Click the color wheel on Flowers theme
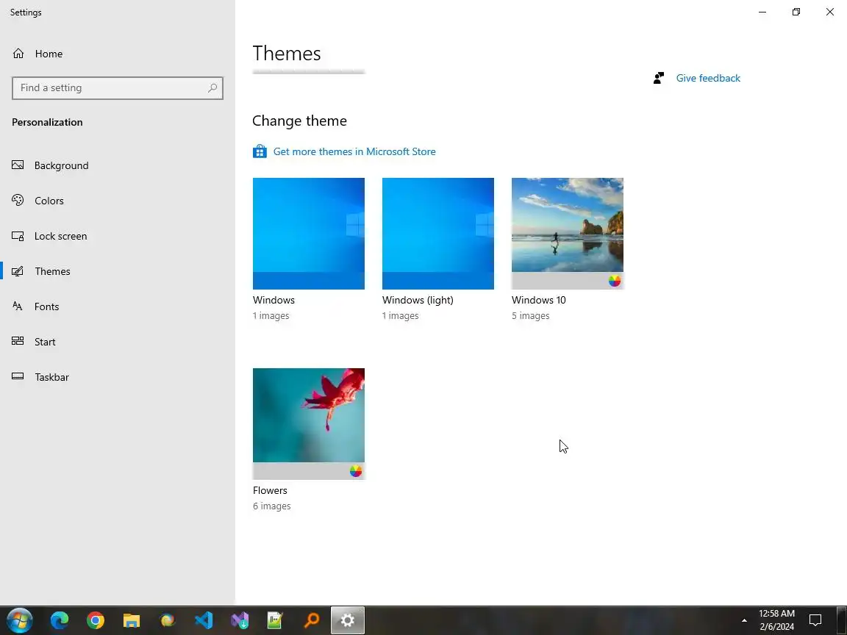847x635 pixels. (x=355, y=471)
